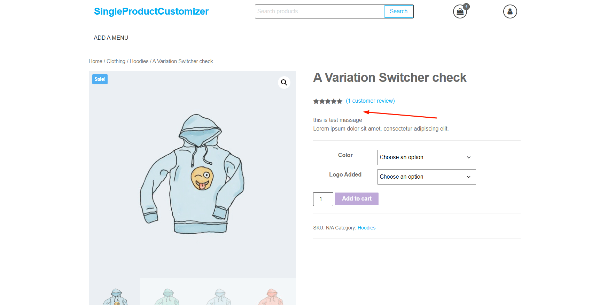
Task: Open the customer review link
Action: pyautogui.click(x=370, y=101)
